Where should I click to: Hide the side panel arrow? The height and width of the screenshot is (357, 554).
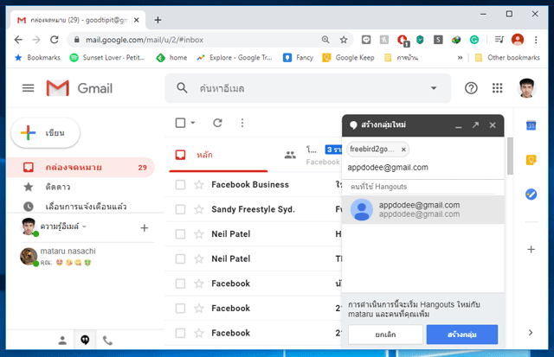pyautogui.click(x=531, y=332)
